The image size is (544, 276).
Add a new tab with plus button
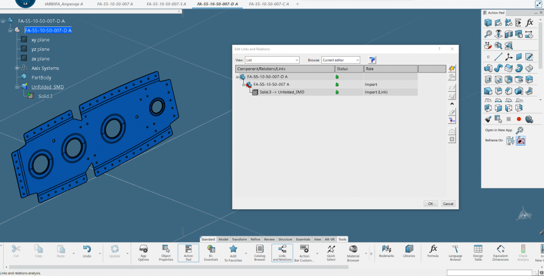297,4
